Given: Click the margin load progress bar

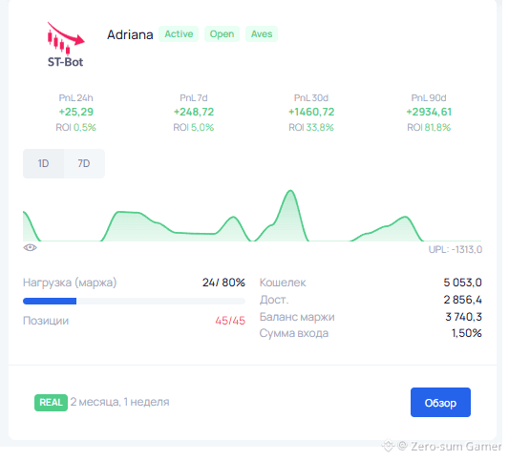Looking at the screenshot, I should tap(134, 302).
